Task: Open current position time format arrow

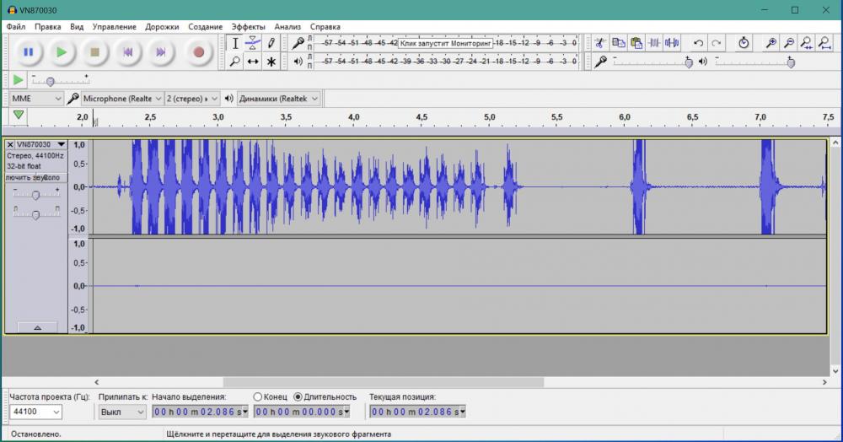Action: point(462,412)
